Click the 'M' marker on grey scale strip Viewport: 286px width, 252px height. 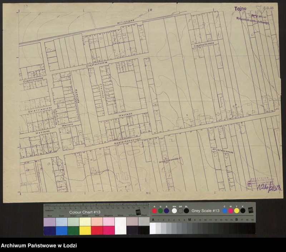[189, 220]
